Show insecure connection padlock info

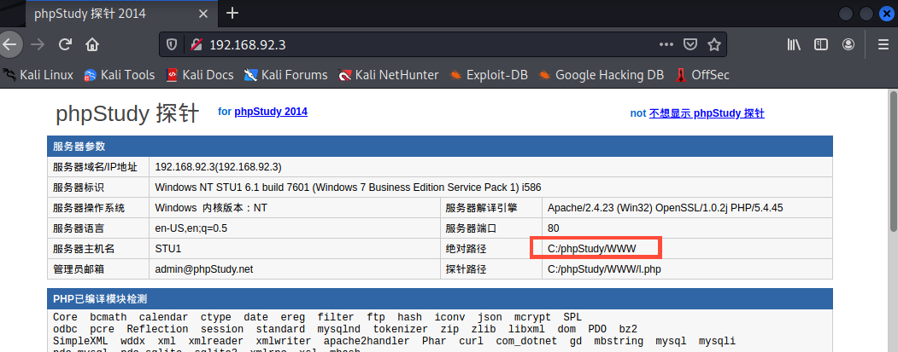click(197, 44)
